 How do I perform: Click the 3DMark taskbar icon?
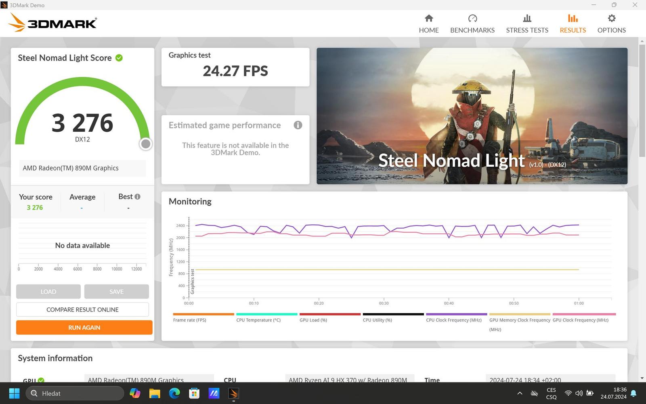234,393
